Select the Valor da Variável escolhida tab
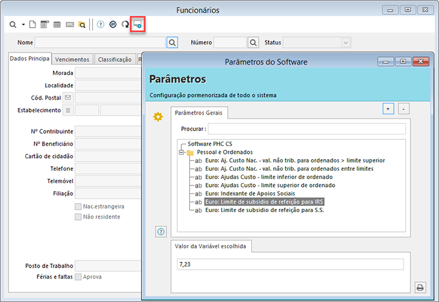 pos(210,246)
